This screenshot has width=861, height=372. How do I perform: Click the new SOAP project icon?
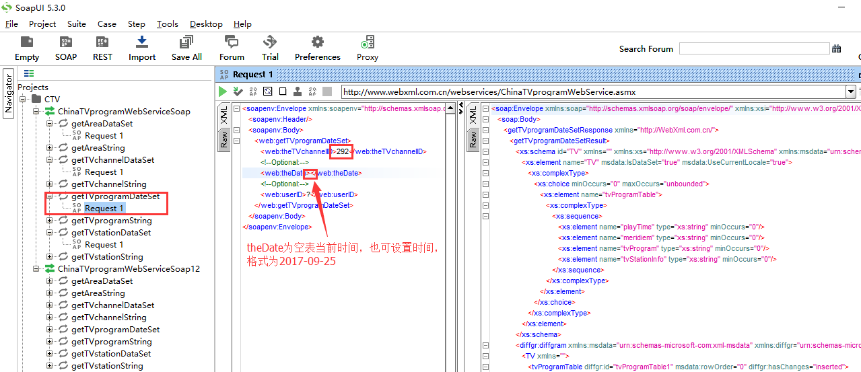point(66,47)
